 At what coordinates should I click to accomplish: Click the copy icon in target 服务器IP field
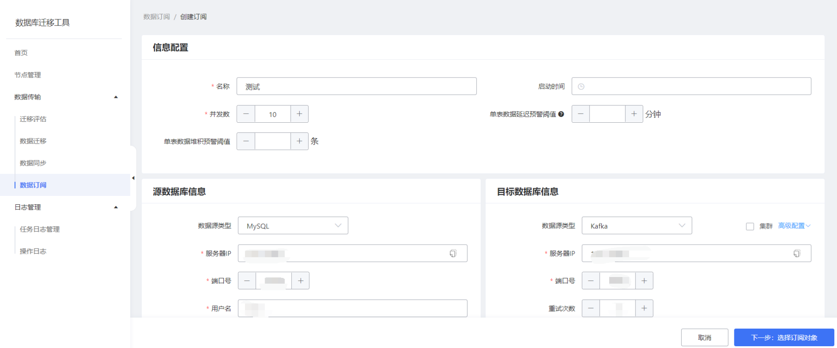click(x=797, y=253)
